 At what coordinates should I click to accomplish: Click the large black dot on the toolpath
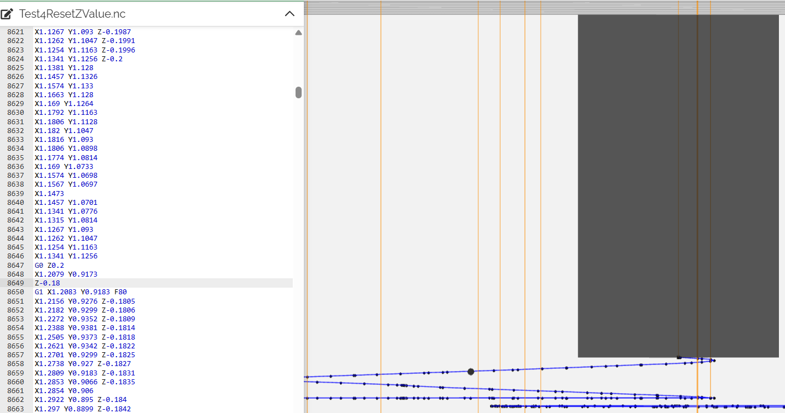(x=471, y=372)
